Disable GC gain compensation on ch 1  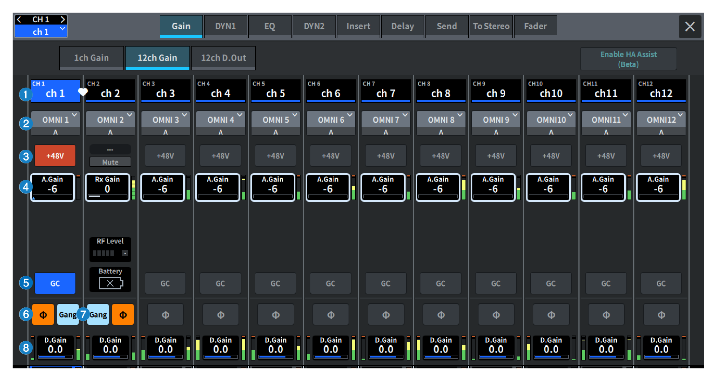coord(55,284)
